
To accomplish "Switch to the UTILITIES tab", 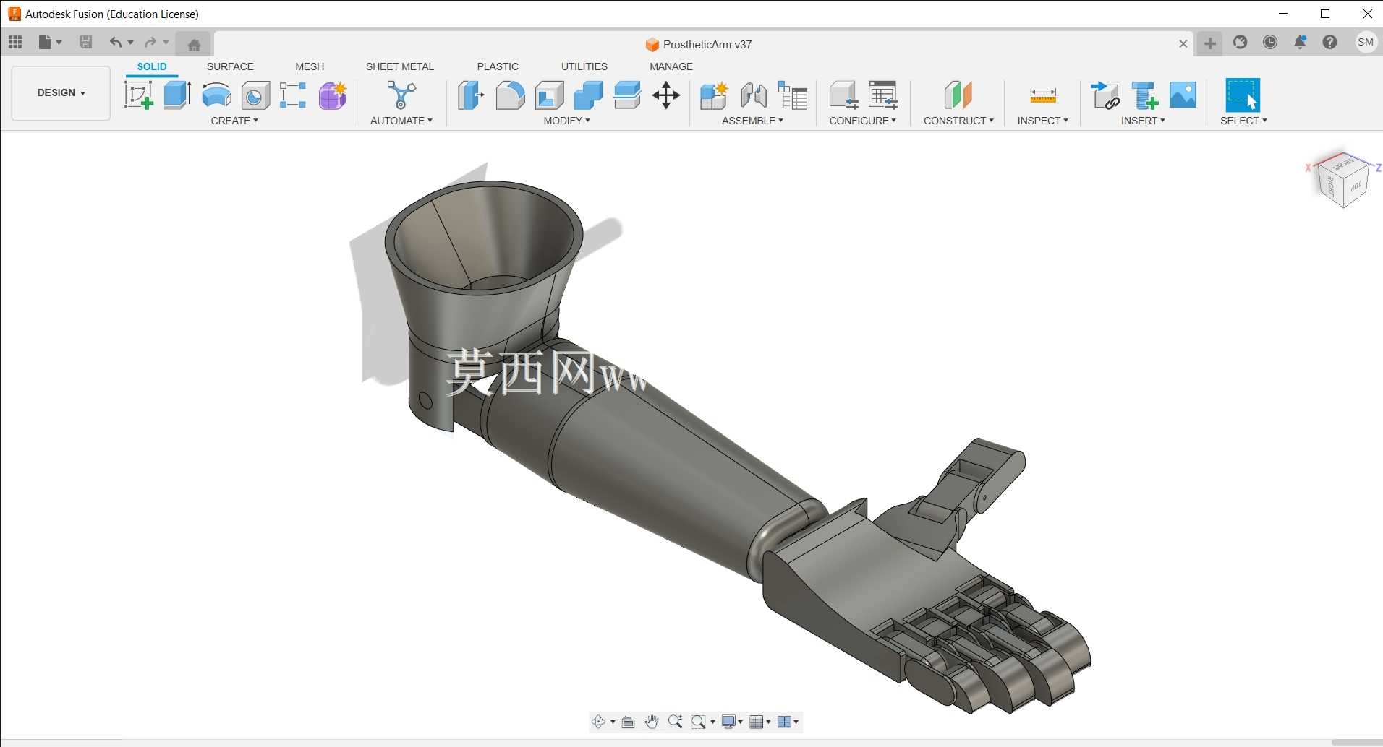I will pyautogui.click(x=584, y=66).
